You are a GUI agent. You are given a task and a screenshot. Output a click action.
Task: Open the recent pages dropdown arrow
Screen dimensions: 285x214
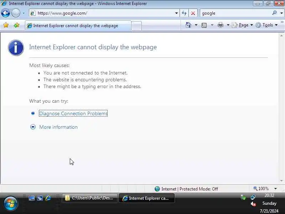click(24, 13)
